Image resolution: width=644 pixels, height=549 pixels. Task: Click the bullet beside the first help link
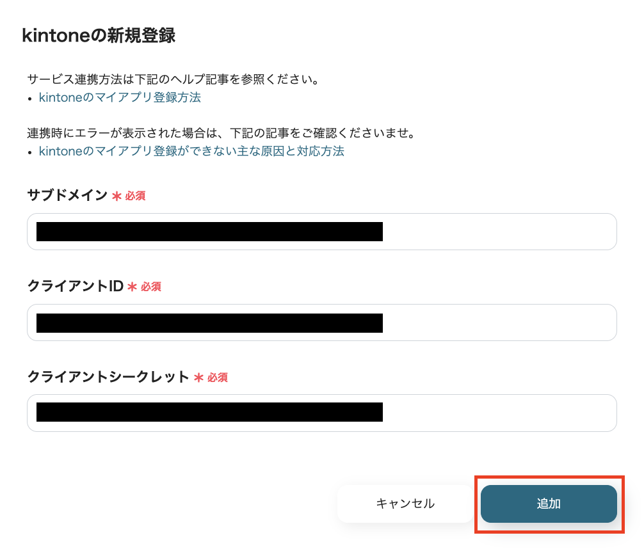point(31,97)
